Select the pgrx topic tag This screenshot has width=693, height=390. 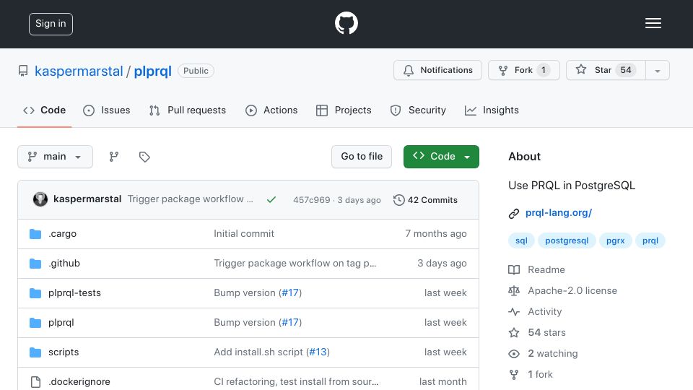(615, 240)
